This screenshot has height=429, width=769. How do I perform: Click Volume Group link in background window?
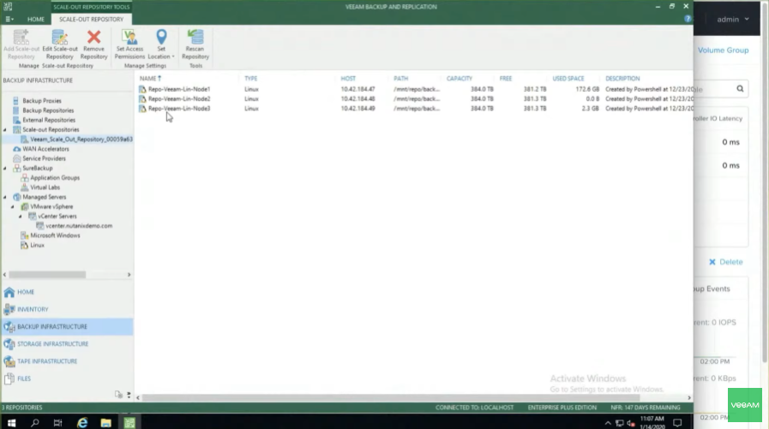click(x=723, y=50)
